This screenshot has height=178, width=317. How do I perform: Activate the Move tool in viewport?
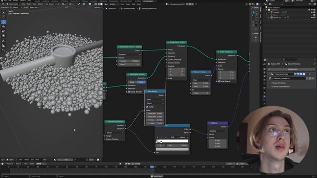coord(3,22)
